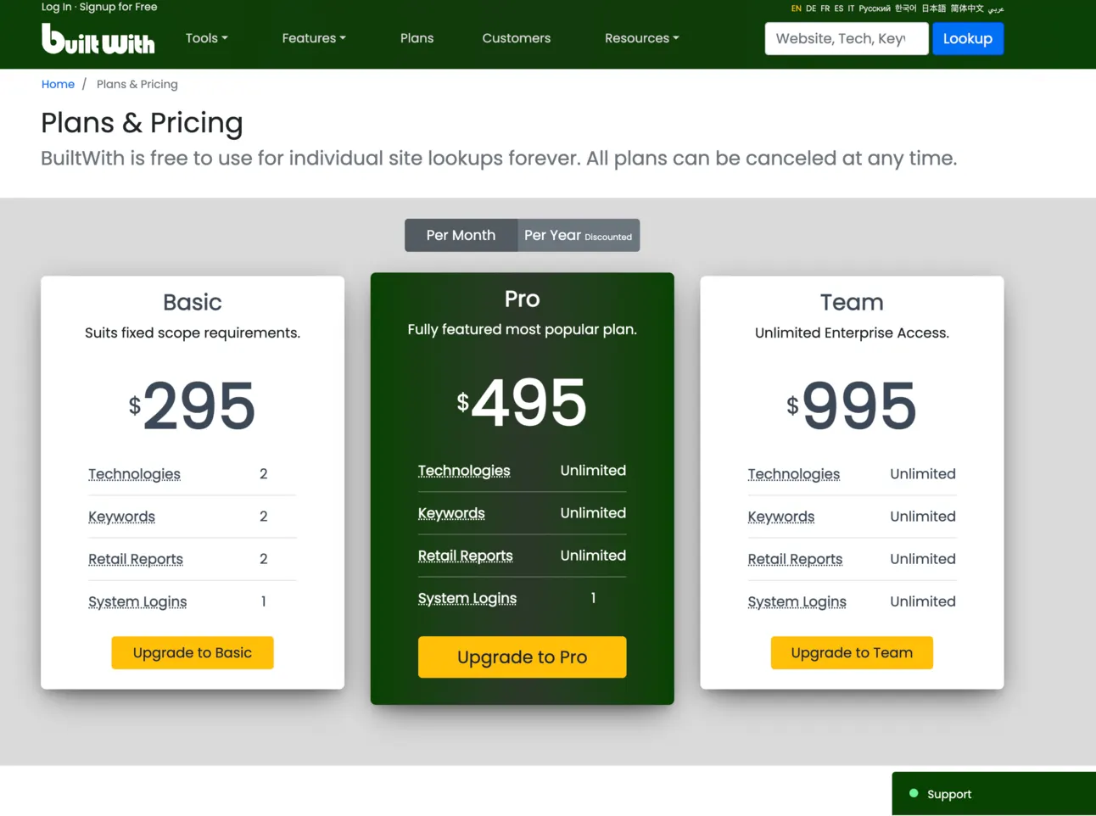Click Technologies label in Pro plan
The height and width of the screenshot is (816, 1096).
point(464,471)
